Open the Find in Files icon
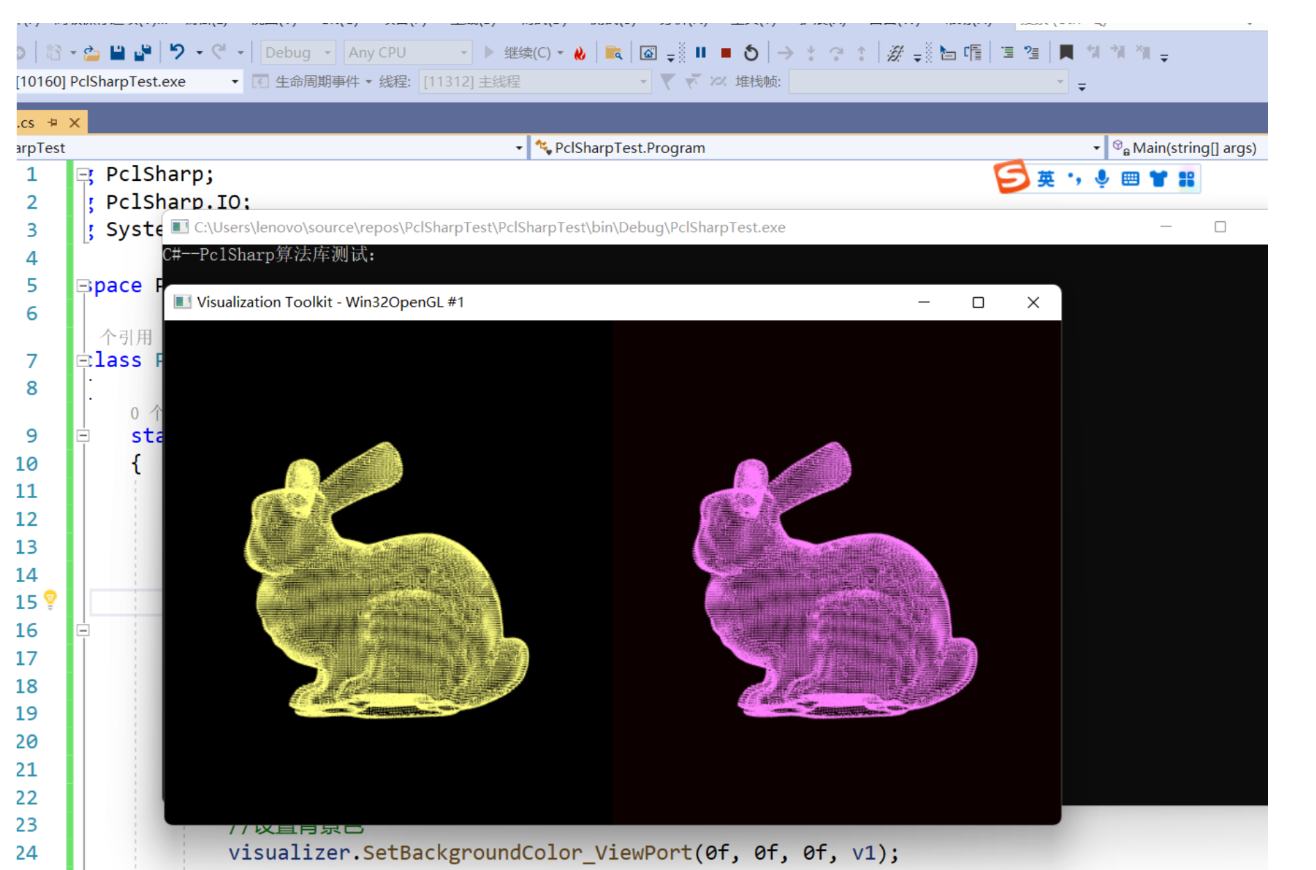 coord(613,53)
